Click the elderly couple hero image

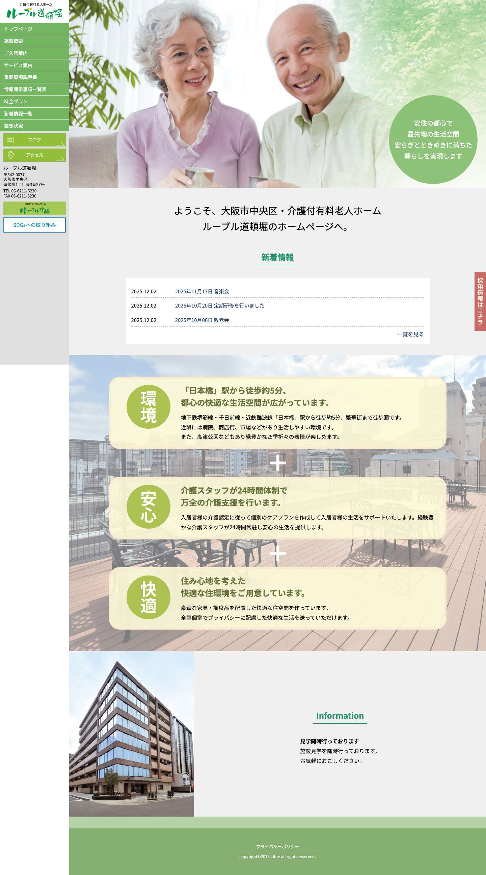[x=277, y=94]
